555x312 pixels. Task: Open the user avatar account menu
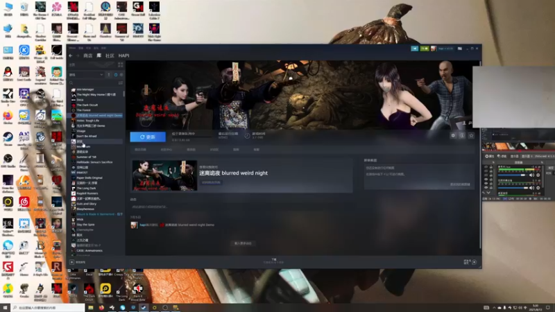(433, 49)
